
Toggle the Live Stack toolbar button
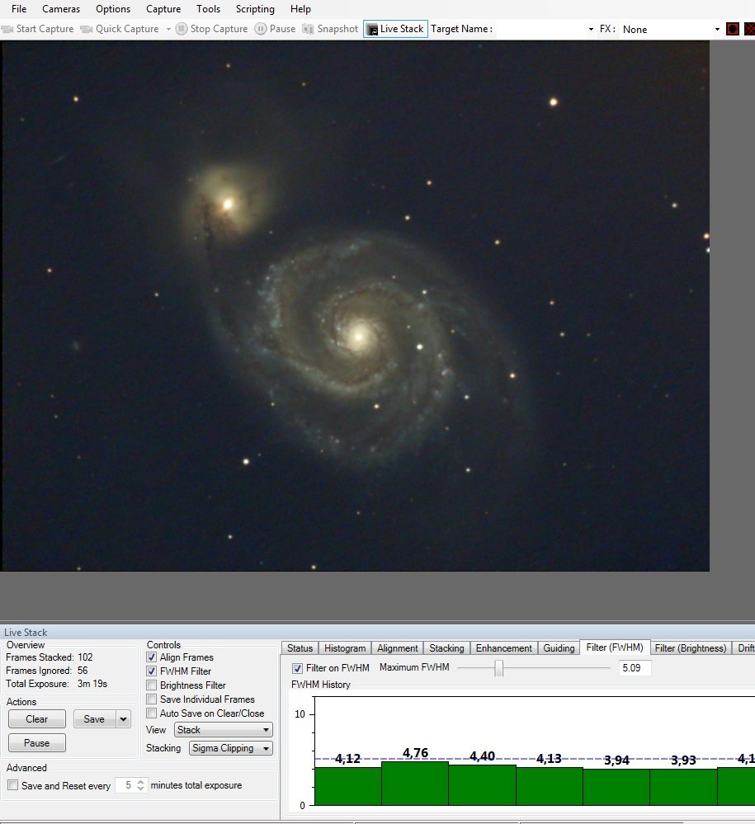[395, 29]
